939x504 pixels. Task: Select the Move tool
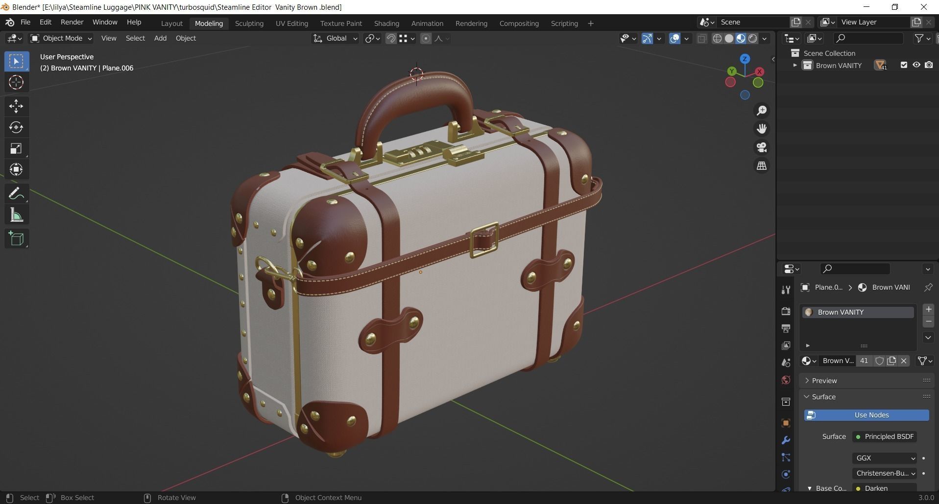[x=16, y=106]
